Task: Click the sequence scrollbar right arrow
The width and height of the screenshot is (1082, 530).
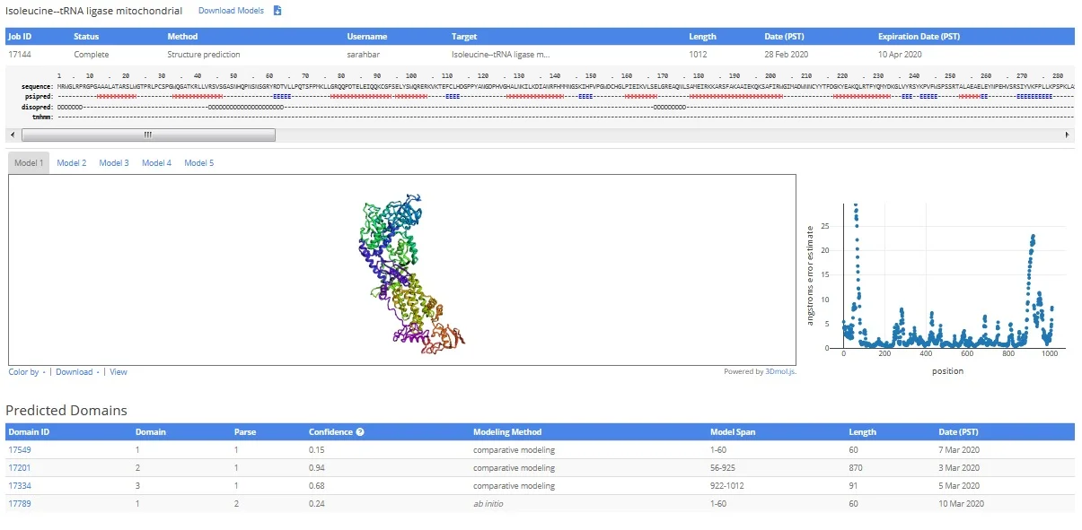Action: tap(1069, 135)
